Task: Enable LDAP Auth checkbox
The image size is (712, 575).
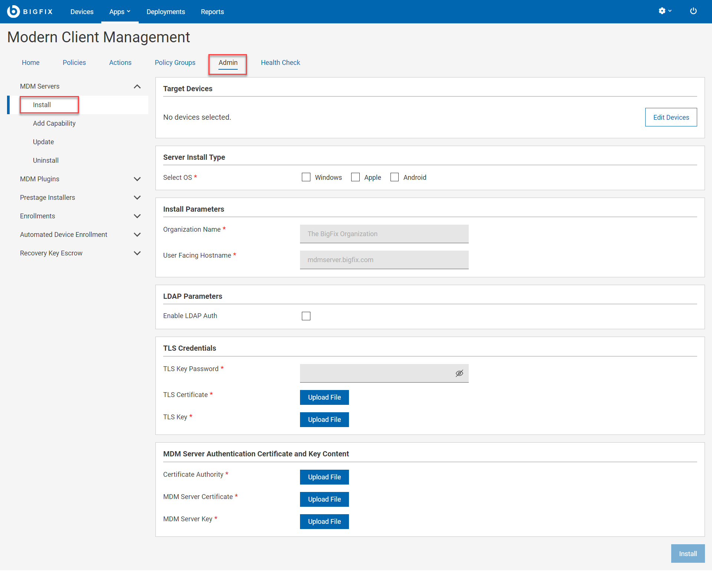Action: [x=306, y=316]
